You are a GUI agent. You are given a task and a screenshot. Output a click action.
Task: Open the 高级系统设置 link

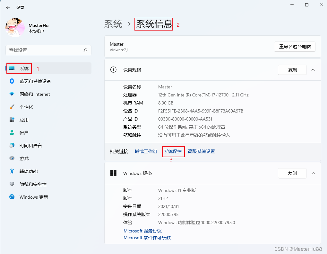pyautogui.click(x=201, y=151)
